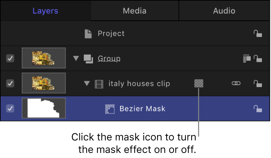
Task: Click the Bezier Mask shape icon
Action: coord(110,109)
